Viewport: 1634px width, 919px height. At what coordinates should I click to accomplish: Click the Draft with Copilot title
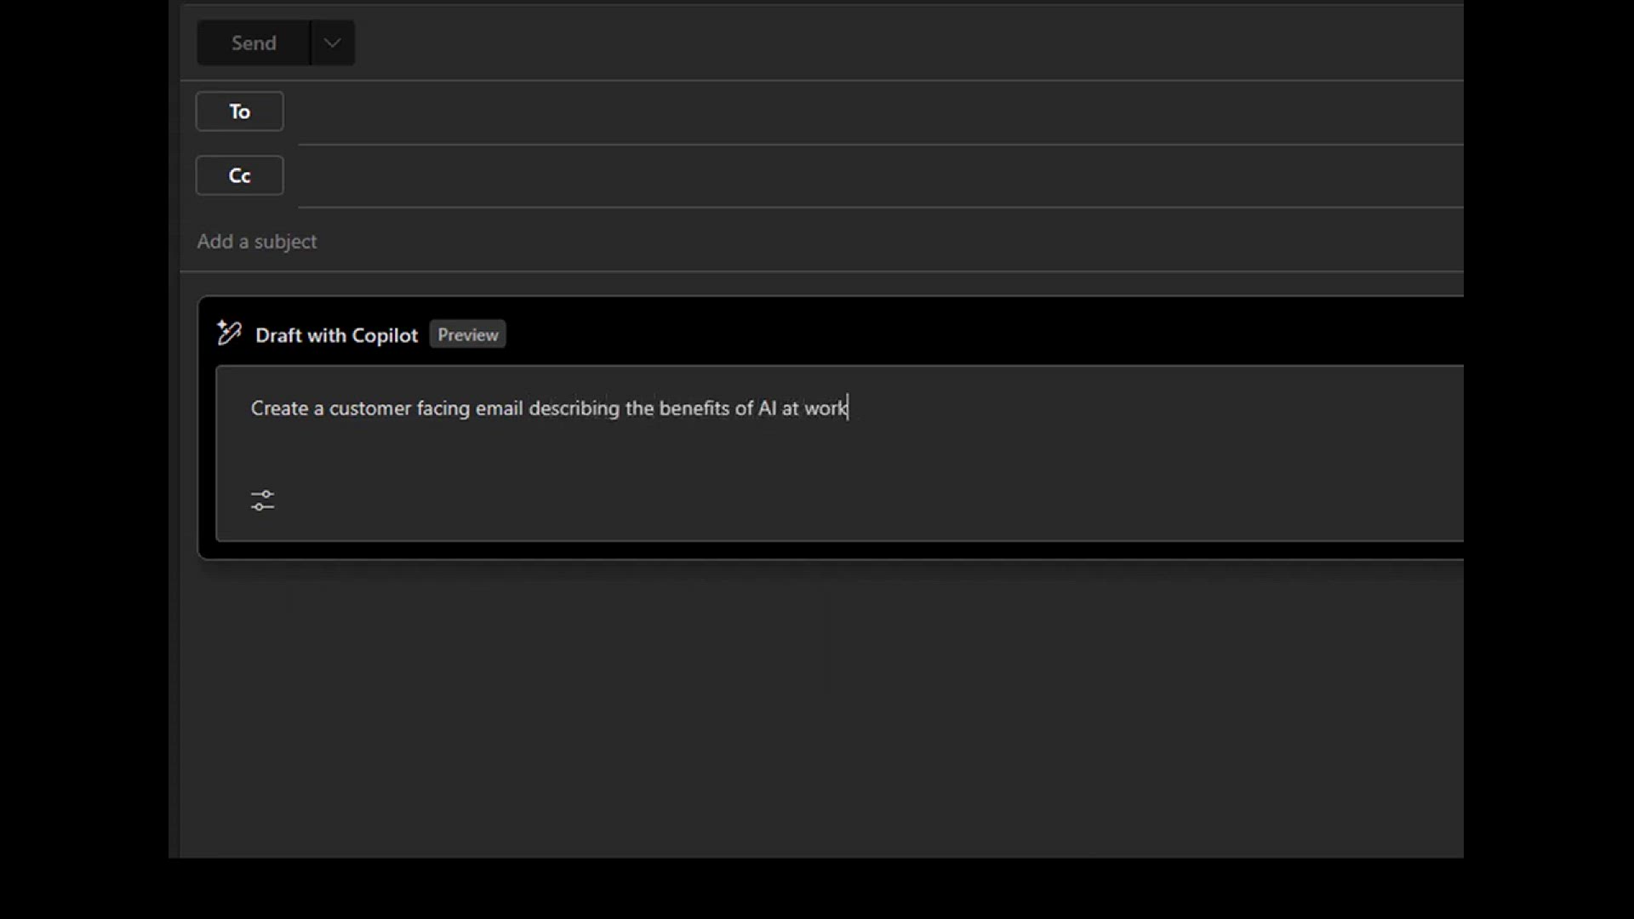[x=336, y=335]
